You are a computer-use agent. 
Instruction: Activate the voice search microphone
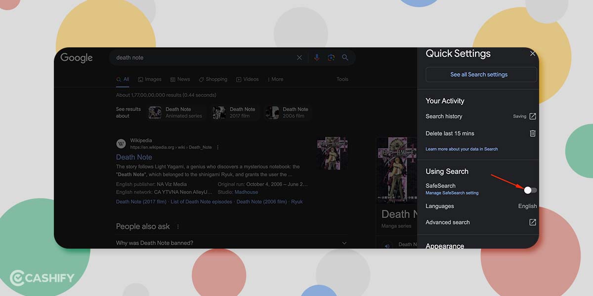tap(317, 57)
